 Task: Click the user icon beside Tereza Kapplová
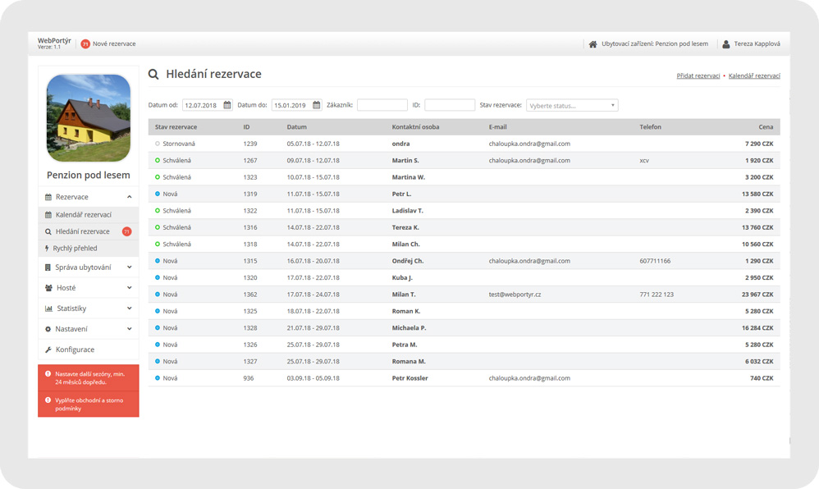click(x=725, y=44)
